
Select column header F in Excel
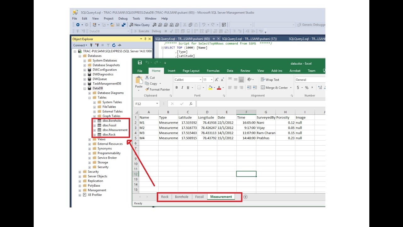tap(246, 112)
